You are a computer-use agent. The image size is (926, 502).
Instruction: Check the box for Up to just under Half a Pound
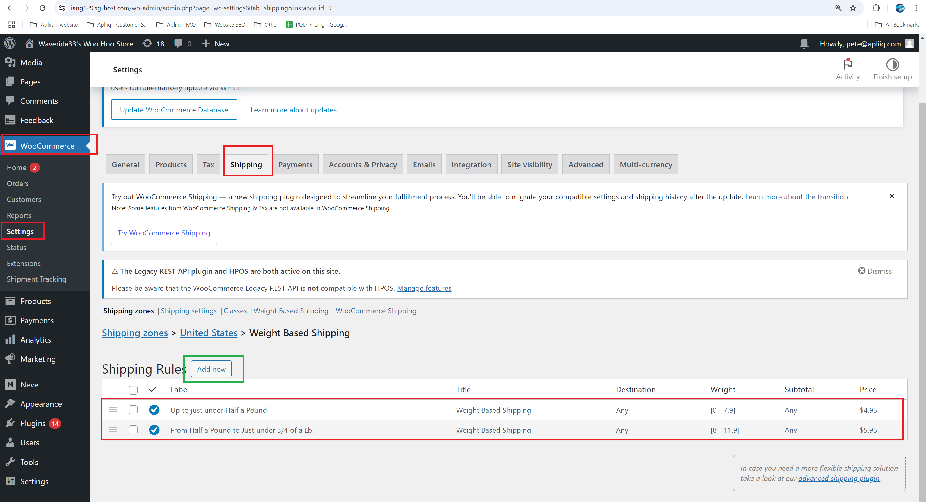point(133,410)
